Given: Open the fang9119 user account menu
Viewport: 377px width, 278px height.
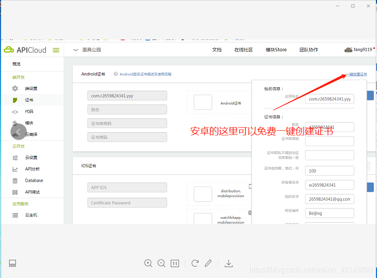Looking at the screenshot, I should 359,50.
